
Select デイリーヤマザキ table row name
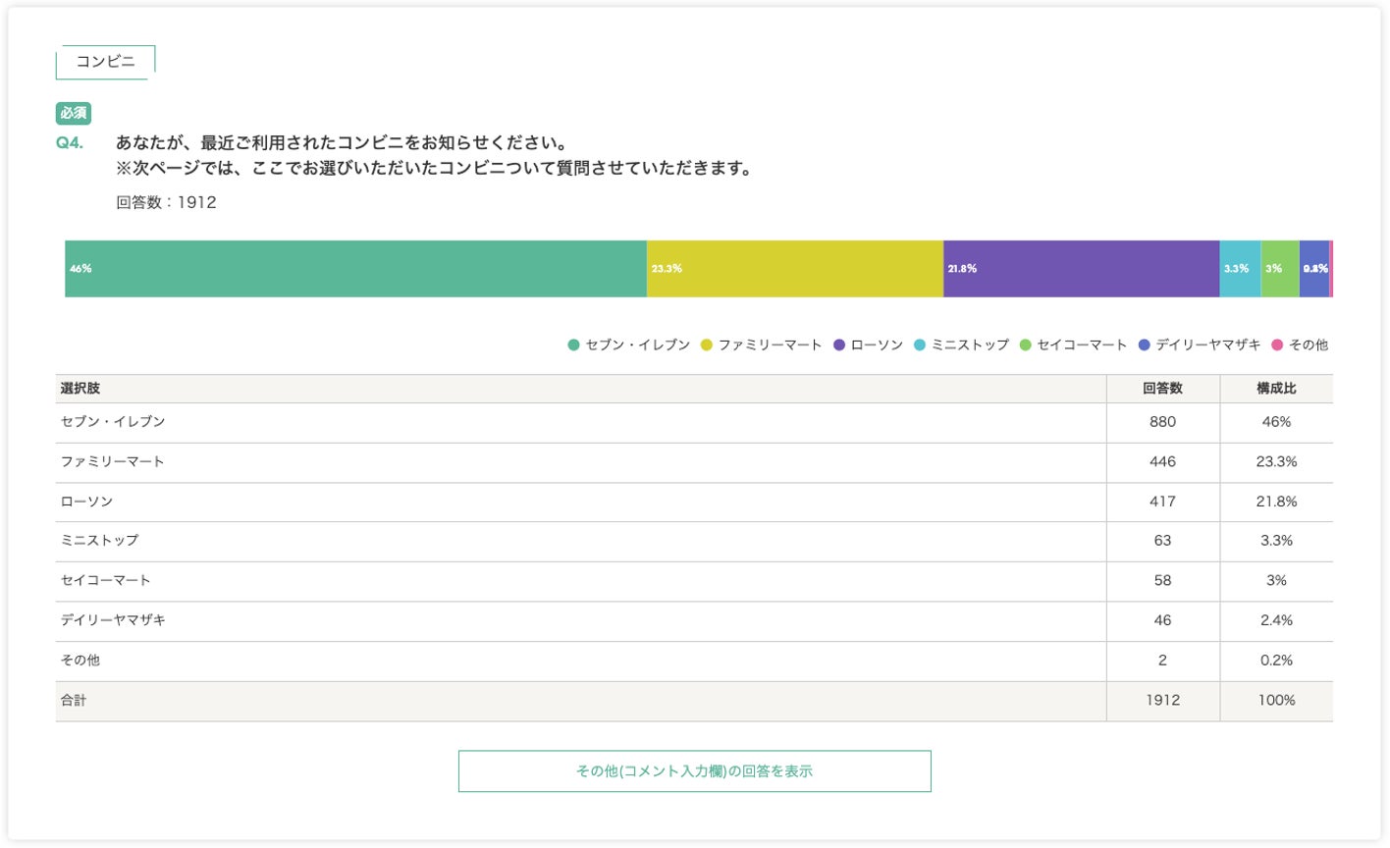[x=113, y=620]
